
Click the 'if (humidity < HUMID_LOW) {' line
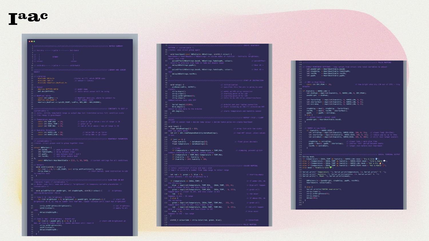pos(316,91)
